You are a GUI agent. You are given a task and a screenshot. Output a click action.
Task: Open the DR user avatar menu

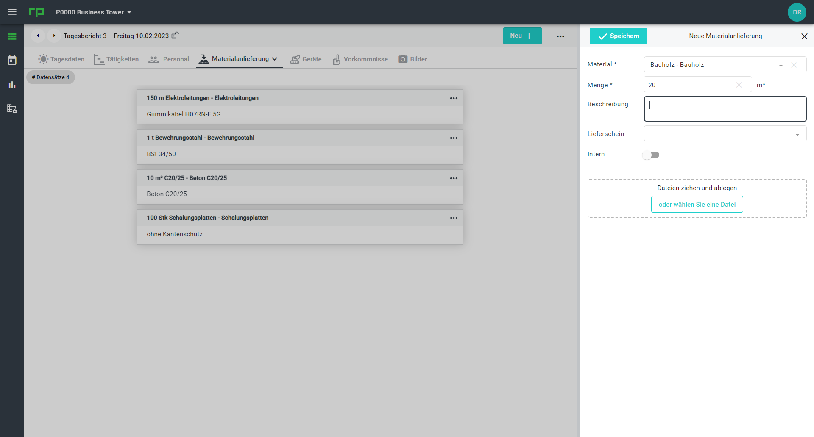click(797, 12)
